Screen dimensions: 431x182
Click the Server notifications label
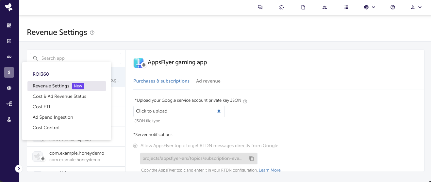(153, 135)
